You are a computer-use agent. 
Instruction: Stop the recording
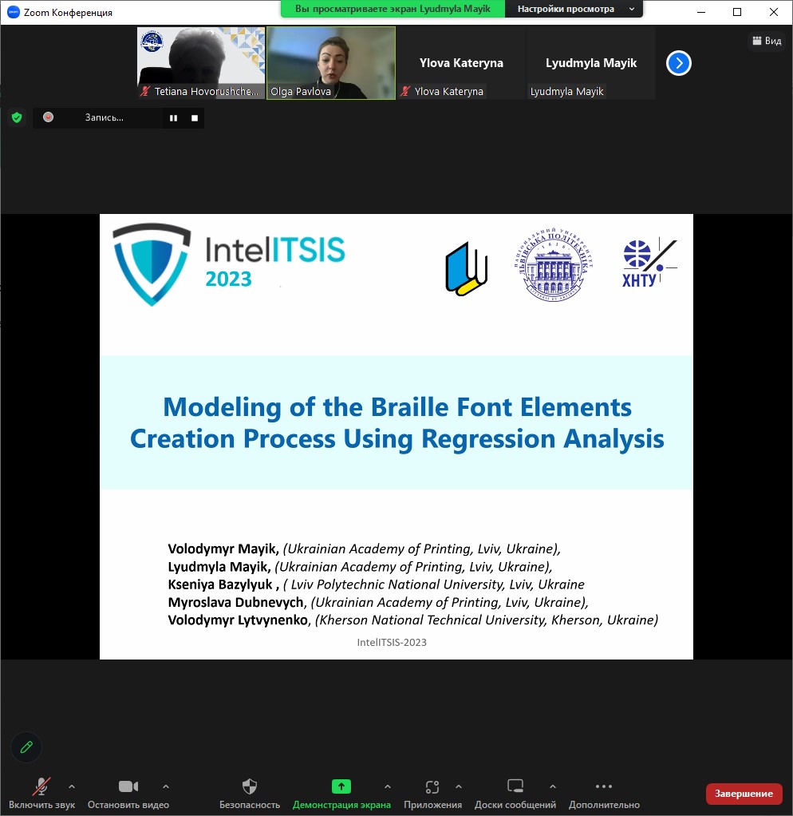195,118
